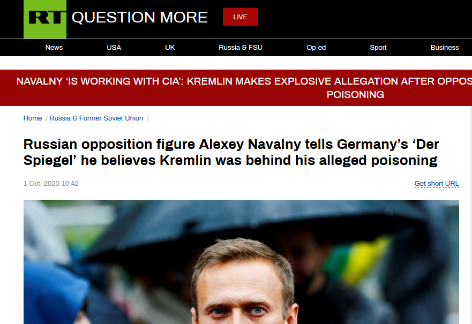
Task: Select UK in the navigation bar
Action: (170, 48)
